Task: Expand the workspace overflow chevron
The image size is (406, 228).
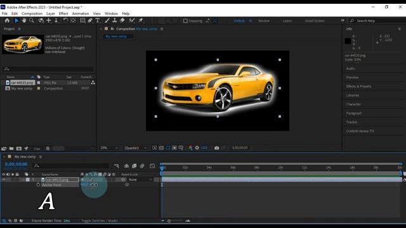Action: pyautogui.click(x=343, y=20)
